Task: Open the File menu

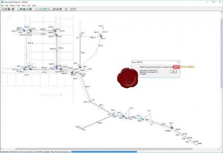Action: pos(2,6)
